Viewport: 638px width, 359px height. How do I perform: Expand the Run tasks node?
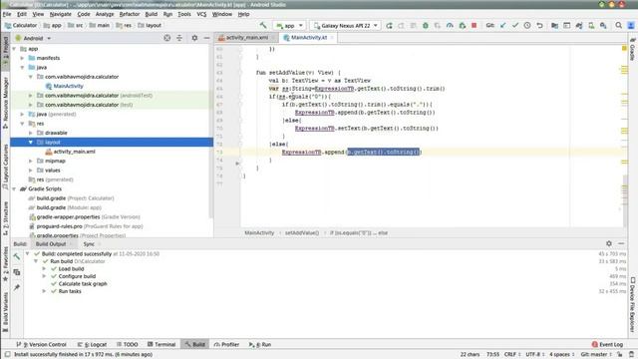coord(44,291)
